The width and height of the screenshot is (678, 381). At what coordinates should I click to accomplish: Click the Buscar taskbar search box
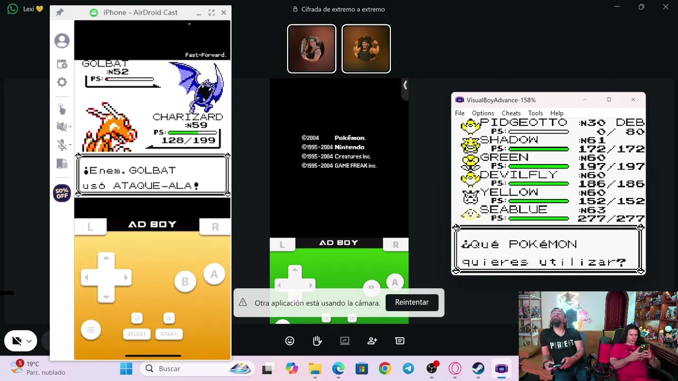click(x=197, y=369)
